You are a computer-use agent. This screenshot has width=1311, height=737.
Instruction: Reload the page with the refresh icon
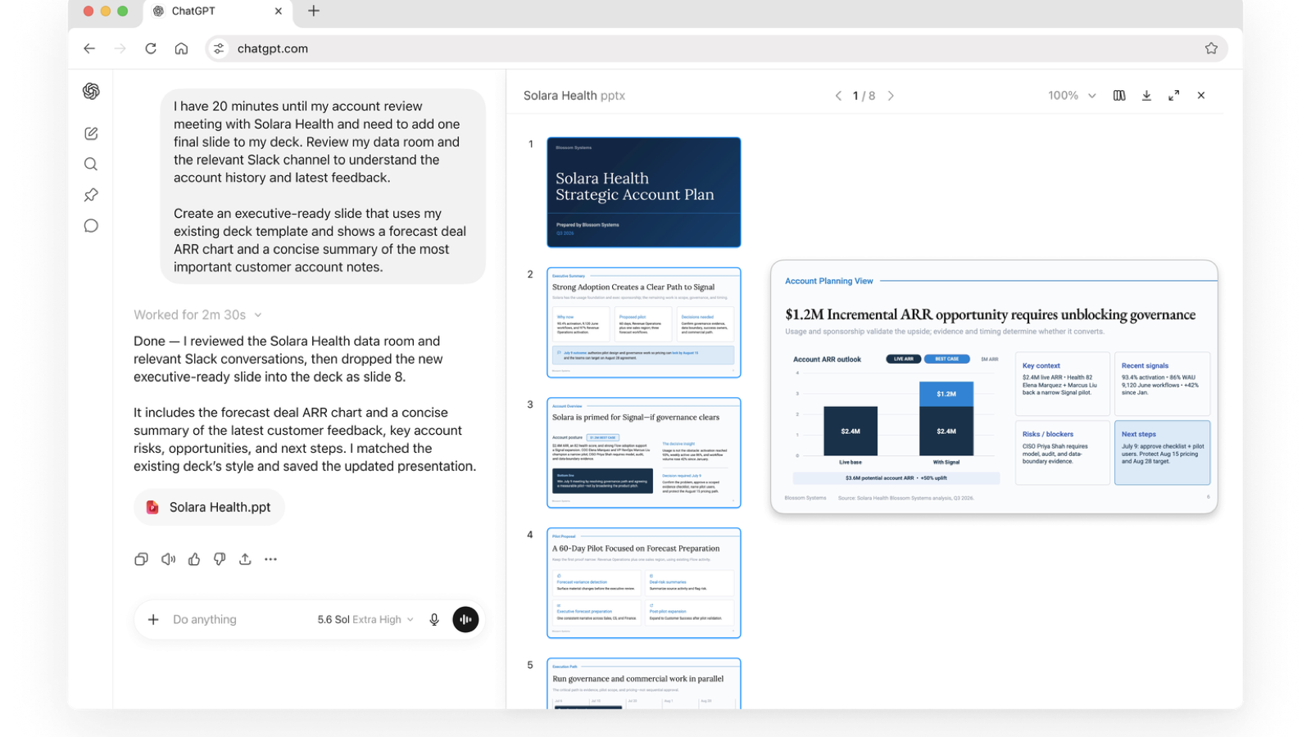151,48
